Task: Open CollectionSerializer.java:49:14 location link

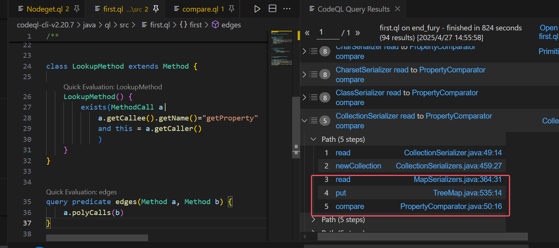Action: pos(453,153)
